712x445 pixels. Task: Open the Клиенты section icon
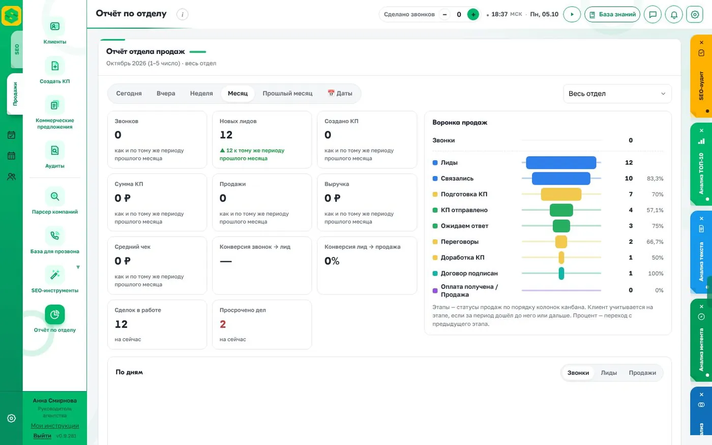click(55, 26)
